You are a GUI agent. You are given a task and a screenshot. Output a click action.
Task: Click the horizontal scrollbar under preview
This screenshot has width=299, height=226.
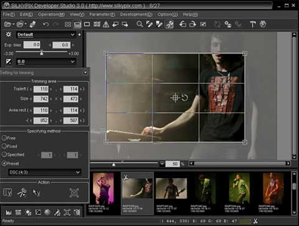click(x=240, y=164)
